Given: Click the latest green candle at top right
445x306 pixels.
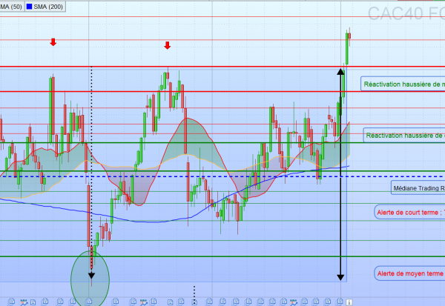Looking at the screenshot, I should 346,48.
